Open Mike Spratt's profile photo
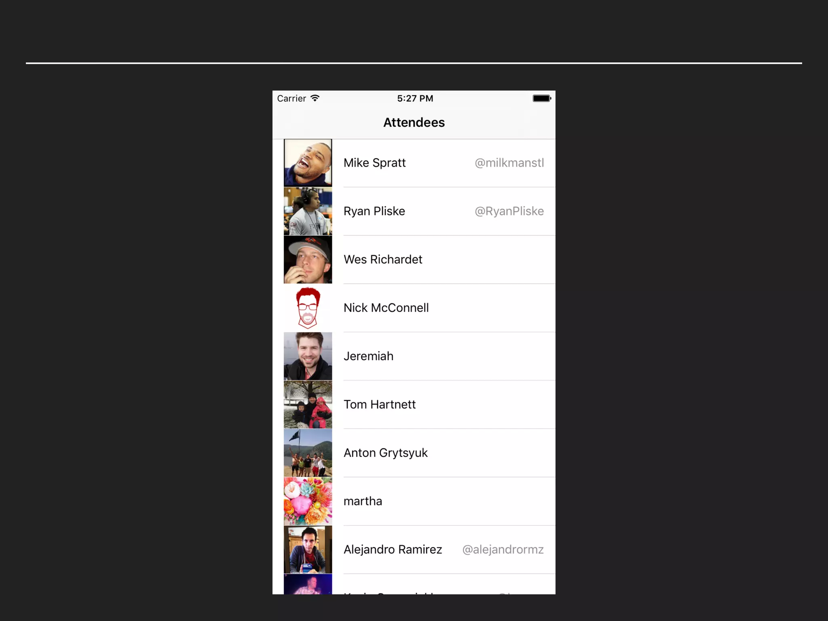The width and height of the screenshot is (828, 621). tap(308, 163)
